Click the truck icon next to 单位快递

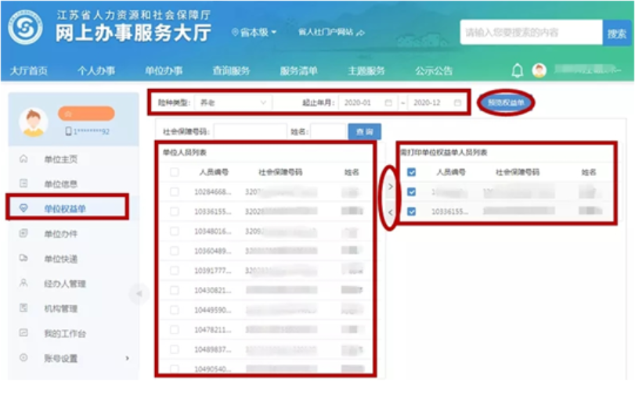(x=23, y=258)
